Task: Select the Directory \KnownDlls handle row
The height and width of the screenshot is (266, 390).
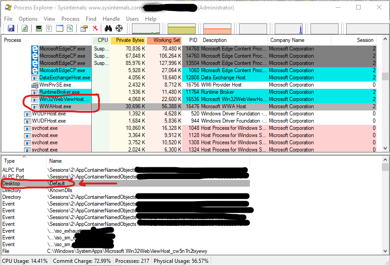Action: pos(126,190)
